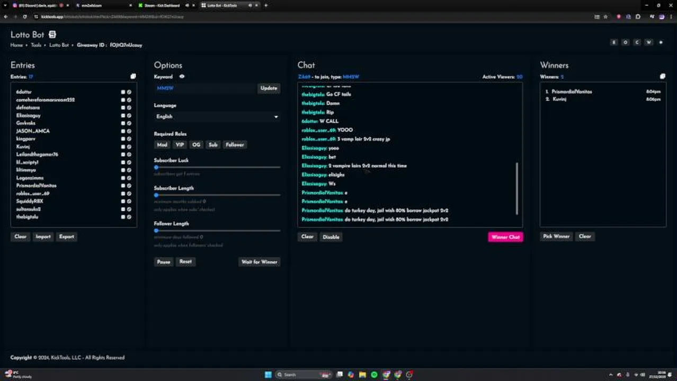
Task: Toggle the Follower required role
Action: coord(235,144)
